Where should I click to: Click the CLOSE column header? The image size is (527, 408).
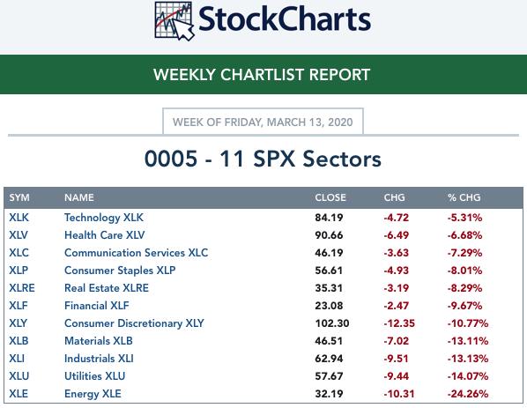pyautogui.click(x=330, y=197)
